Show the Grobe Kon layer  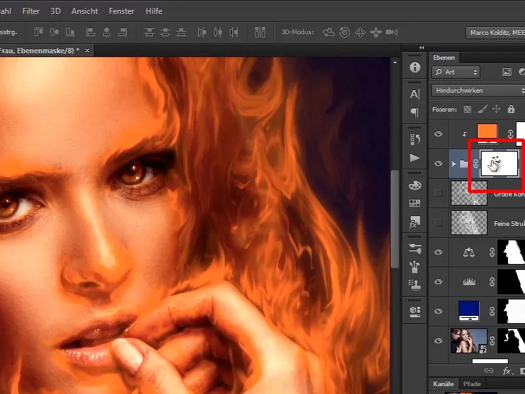(x=438, y=193)
